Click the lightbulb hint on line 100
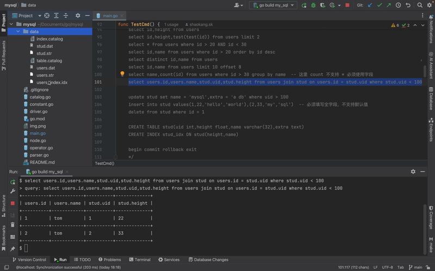Screen dimensions: 435x271 [122, 74]
